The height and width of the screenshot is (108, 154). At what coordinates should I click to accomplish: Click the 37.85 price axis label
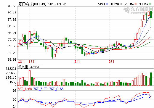12,20
